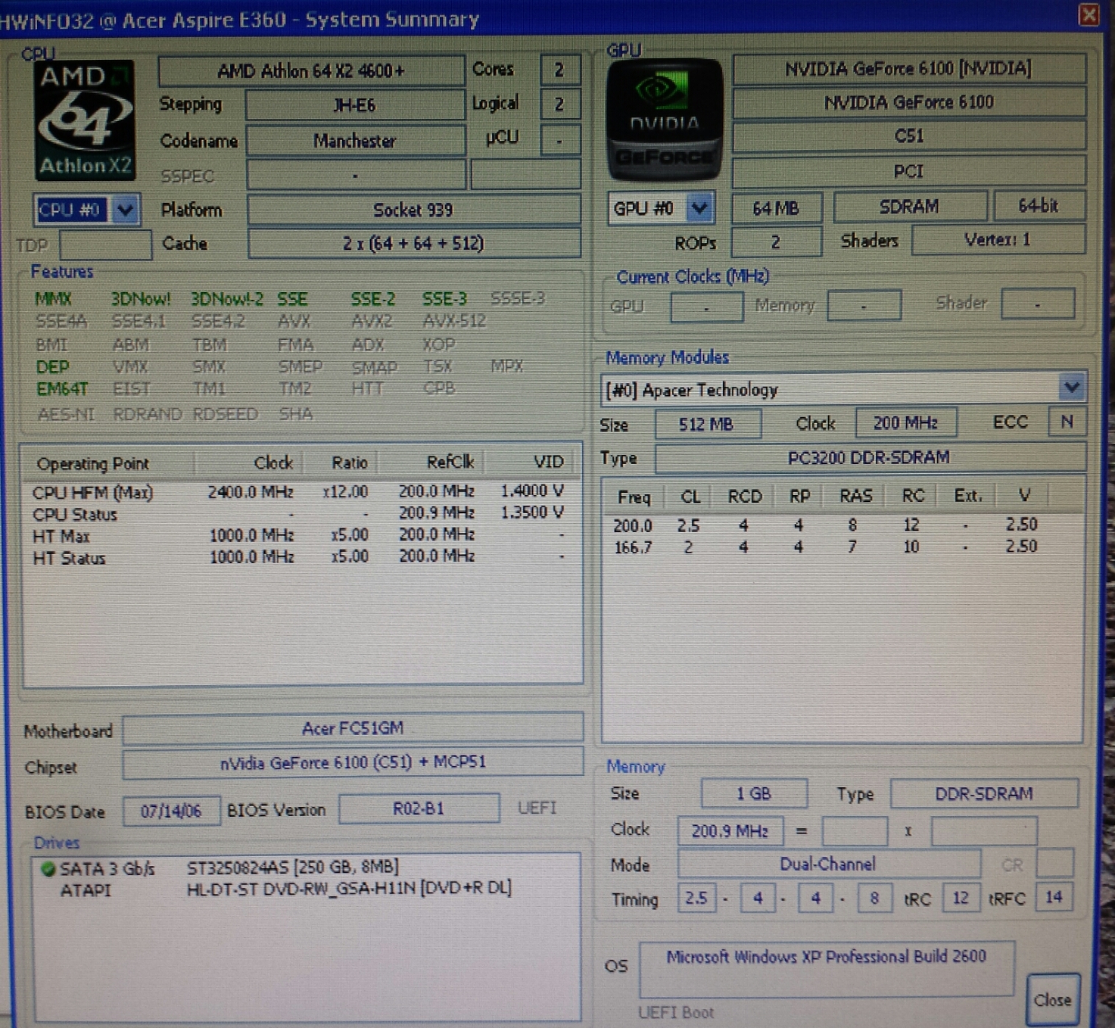Expand the GPU #0 selector dropdown
Image resolution: width=1115 pixels, height=1028 pixels.
(699, 207)
